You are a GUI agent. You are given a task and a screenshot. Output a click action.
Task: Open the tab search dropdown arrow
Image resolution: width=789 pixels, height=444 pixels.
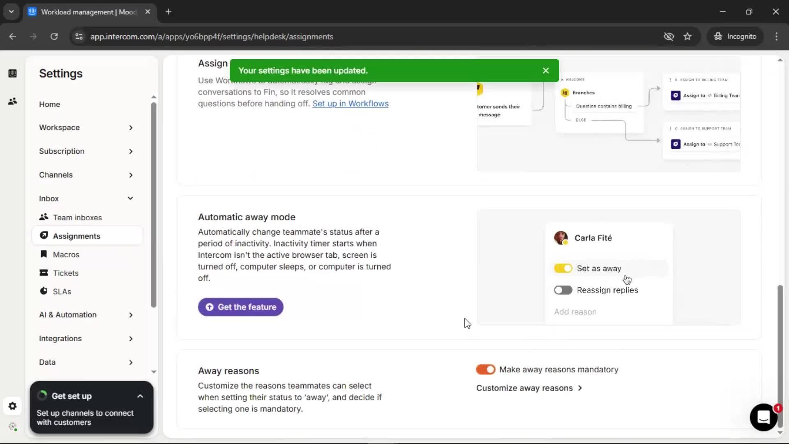[12, 12]
